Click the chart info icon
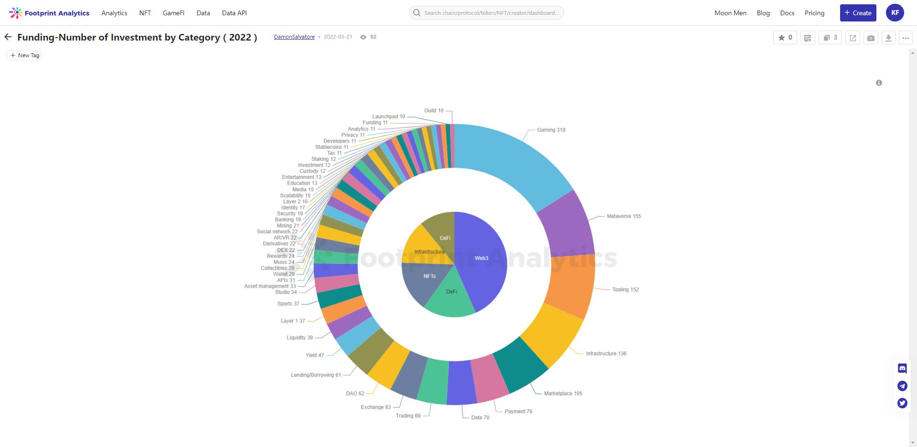This screenshot has width=917, height=447. pyautogui.click(x=879, y=83)
